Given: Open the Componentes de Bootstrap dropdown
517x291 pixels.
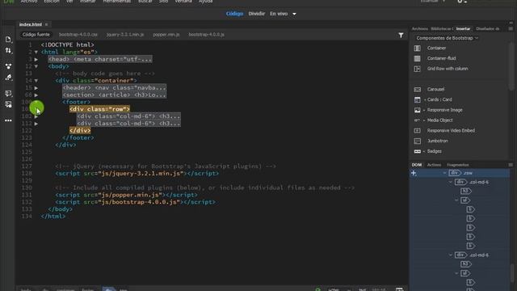Looking at the screenshot, I should point(447,38).
